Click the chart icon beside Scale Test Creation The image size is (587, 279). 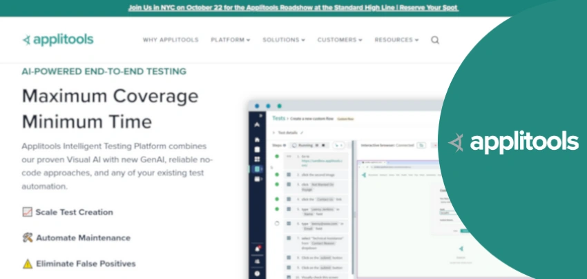click(x=28, y=212)
